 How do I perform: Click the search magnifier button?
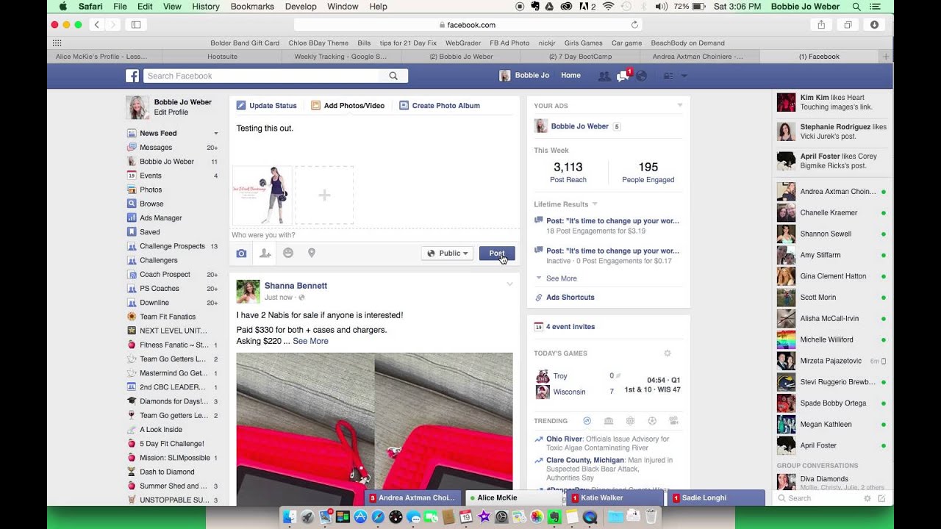393,76
